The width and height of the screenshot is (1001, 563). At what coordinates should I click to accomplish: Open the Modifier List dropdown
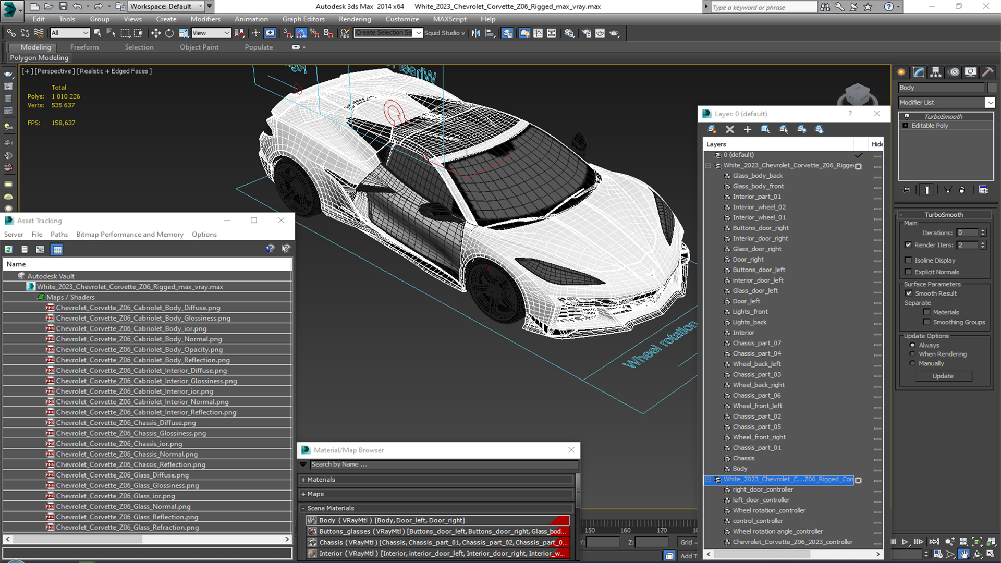[x=990, y=102]
